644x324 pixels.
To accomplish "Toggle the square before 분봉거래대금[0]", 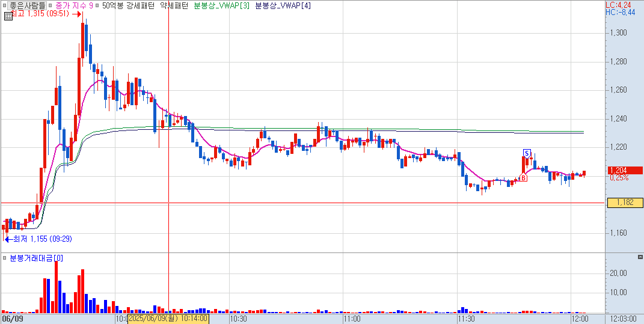I will 5,258.
